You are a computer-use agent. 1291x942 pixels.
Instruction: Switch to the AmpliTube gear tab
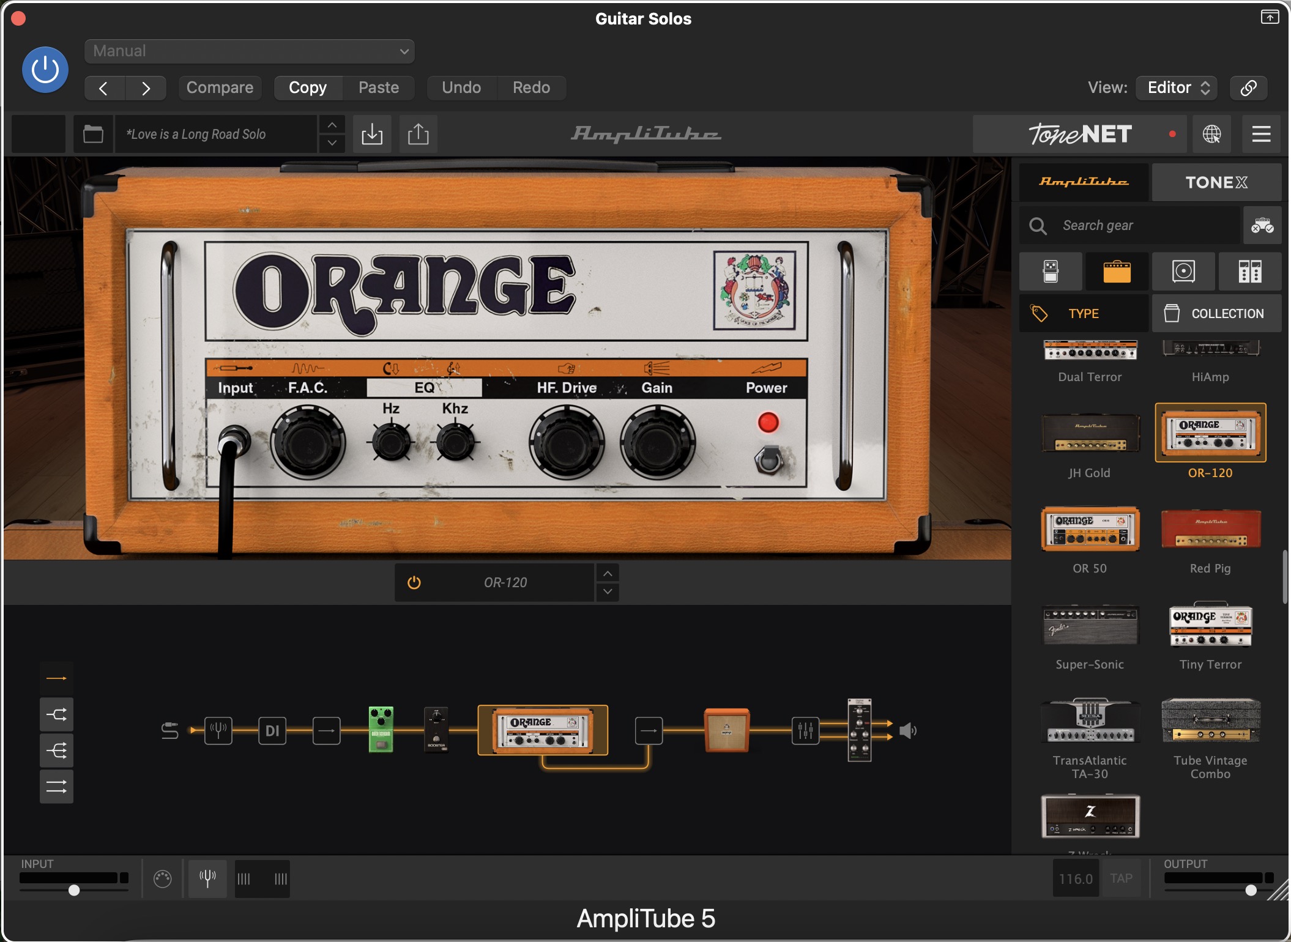[1084, 182]
